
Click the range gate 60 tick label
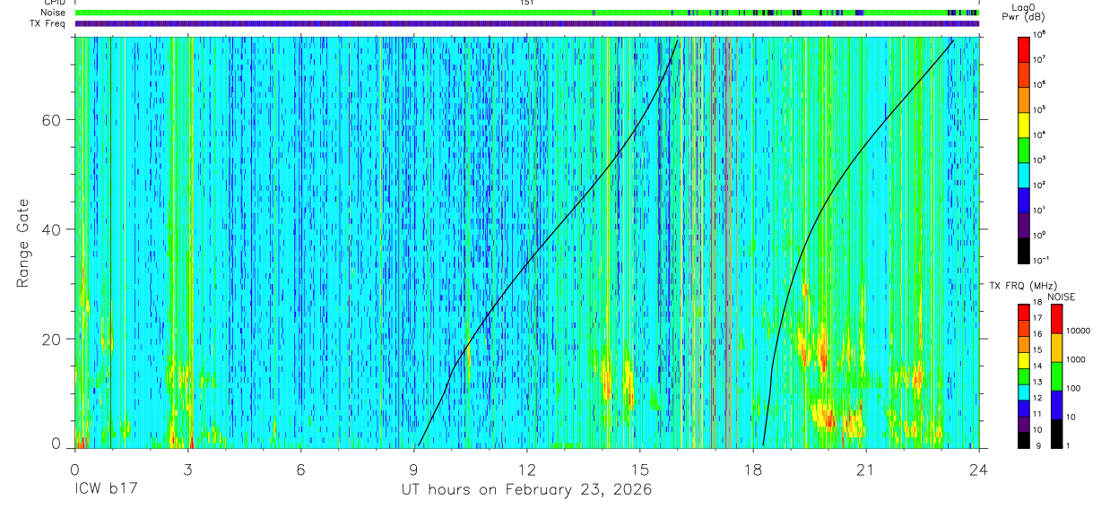coord(55,120)
